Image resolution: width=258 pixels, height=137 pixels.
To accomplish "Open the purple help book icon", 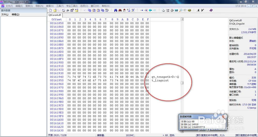I will [x=211, y=10].
